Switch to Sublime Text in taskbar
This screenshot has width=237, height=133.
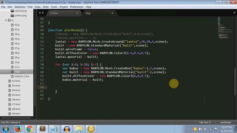43,129
